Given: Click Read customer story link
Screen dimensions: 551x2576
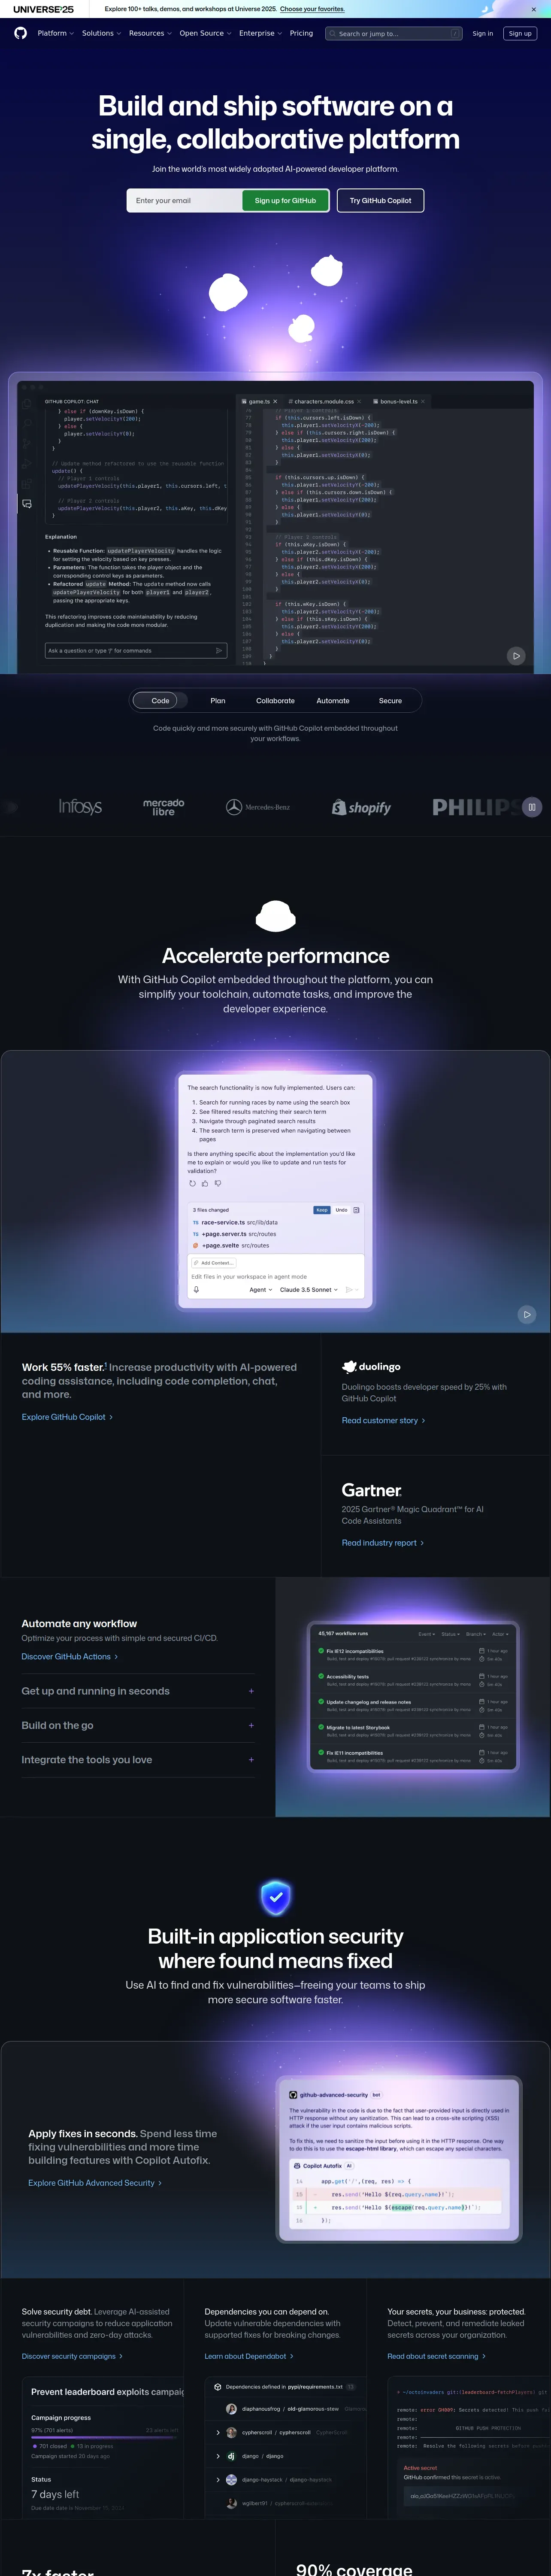Looking at the screenshot, I should pyautogui.click(x=383, y=1420).
